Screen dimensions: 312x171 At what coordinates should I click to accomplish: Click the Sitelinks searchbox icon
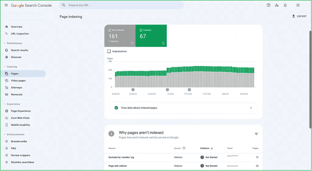click(7, 162)
